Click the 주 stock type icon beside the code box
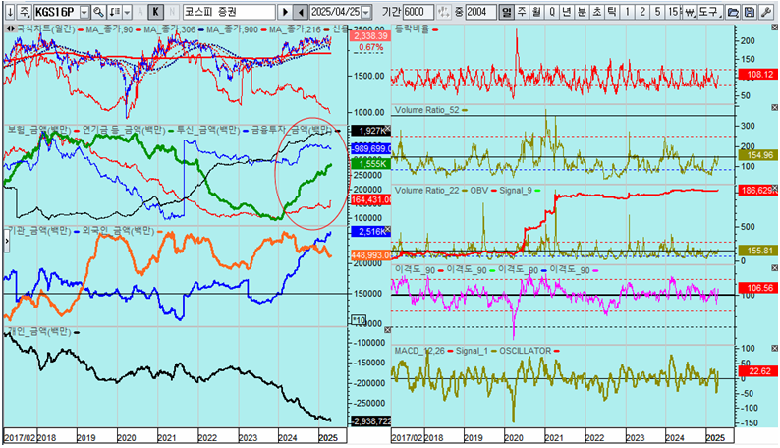Image resolution: width=780 pixels, height=448 pixels. click(x=23, y=11)
